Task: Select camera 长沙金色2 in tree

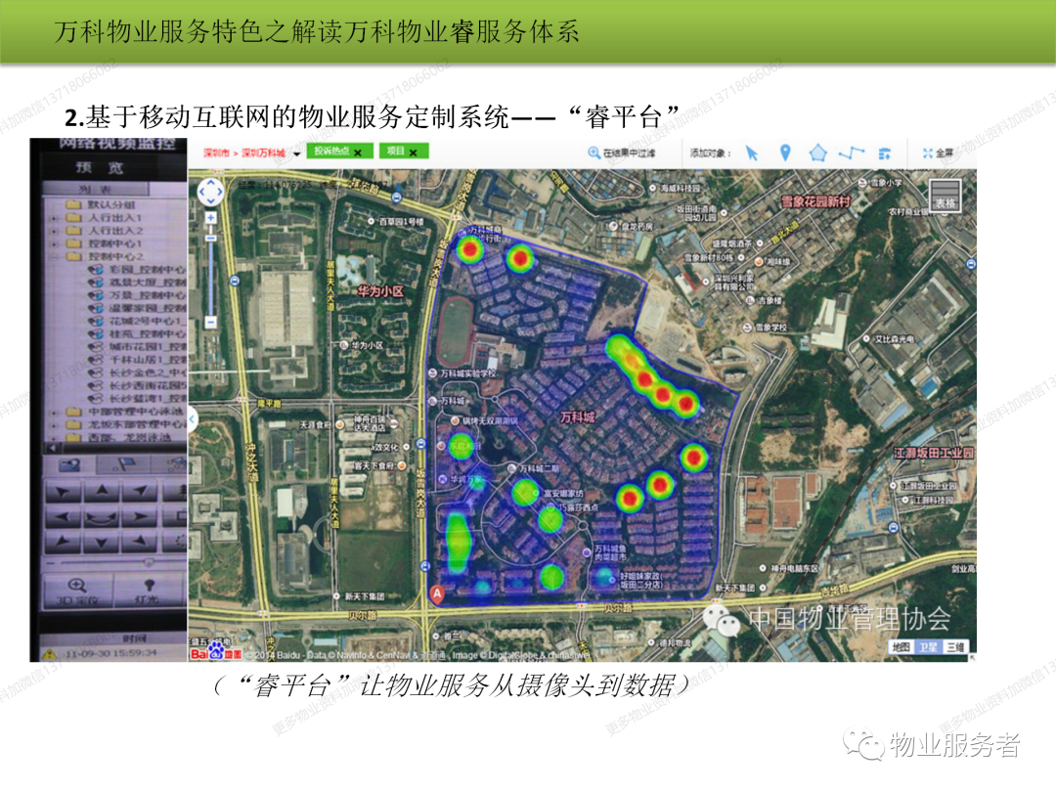Action: pyautogui.click(x=138, y=373)
